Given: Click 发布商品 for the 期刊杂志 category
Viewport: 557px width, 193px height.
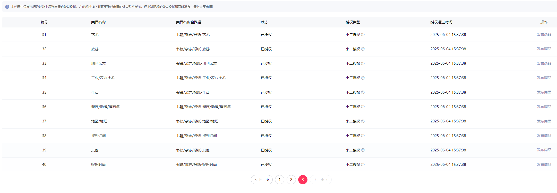Looking at the screenshot, I should (x=544, y=63).
